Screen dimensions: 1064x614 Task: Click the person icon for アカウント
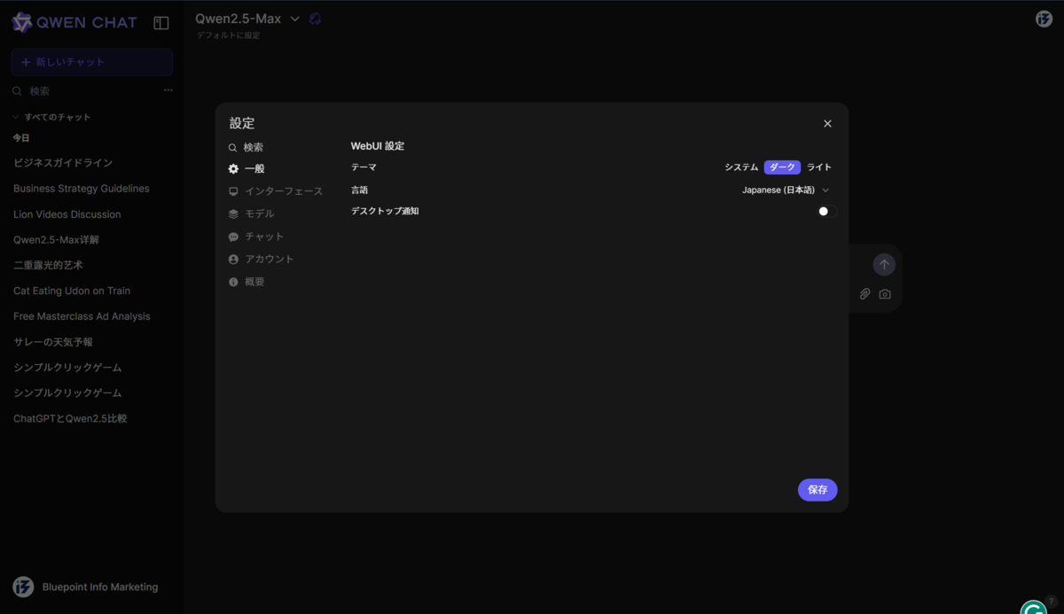pos(233,260)
